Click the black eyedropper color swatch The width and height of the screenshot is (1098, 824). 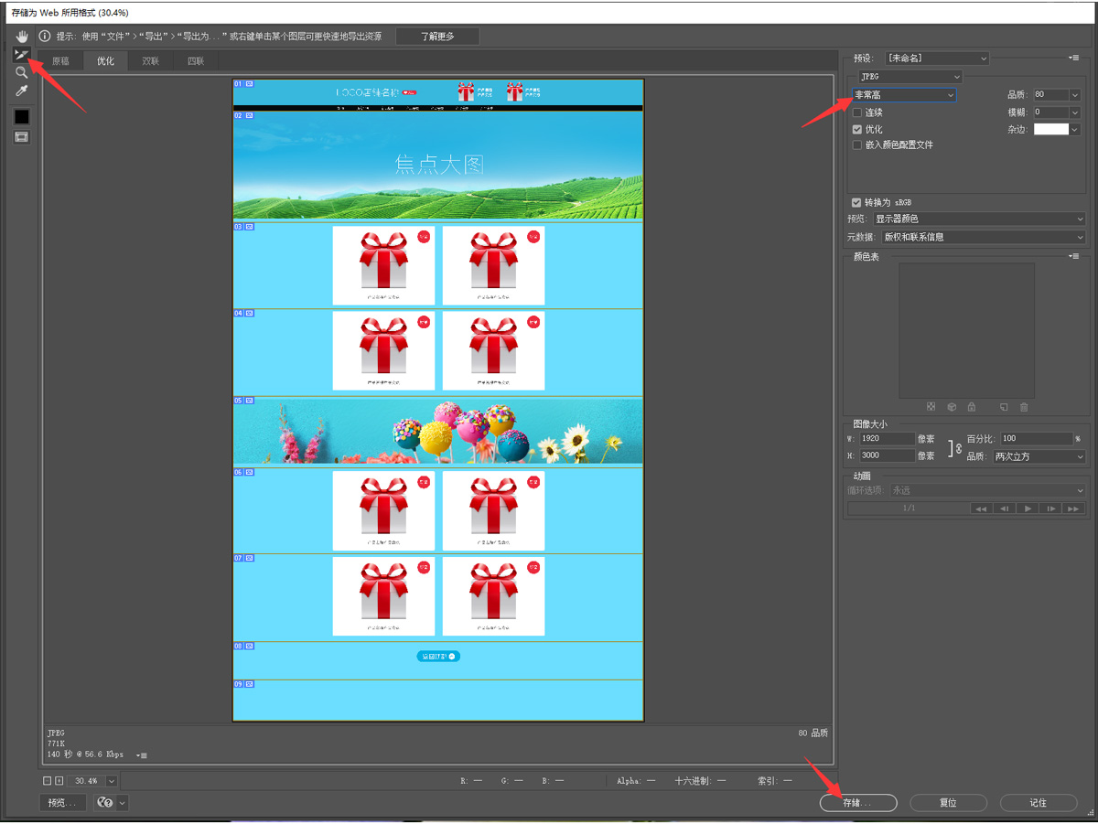point(22,117)
